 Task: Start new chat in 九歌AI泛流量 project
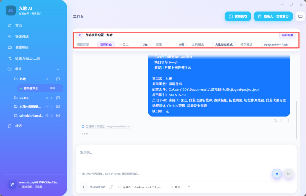(x=58, y=107)
